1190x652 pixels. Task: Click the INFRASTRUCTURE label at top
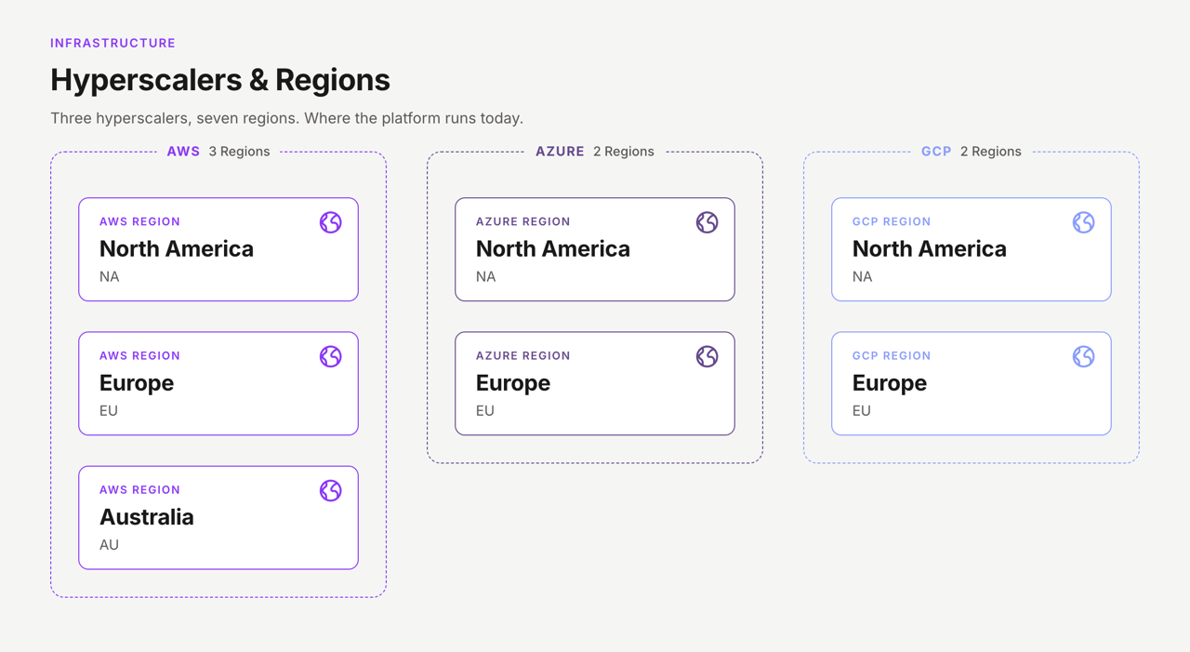tap(112, 43)
